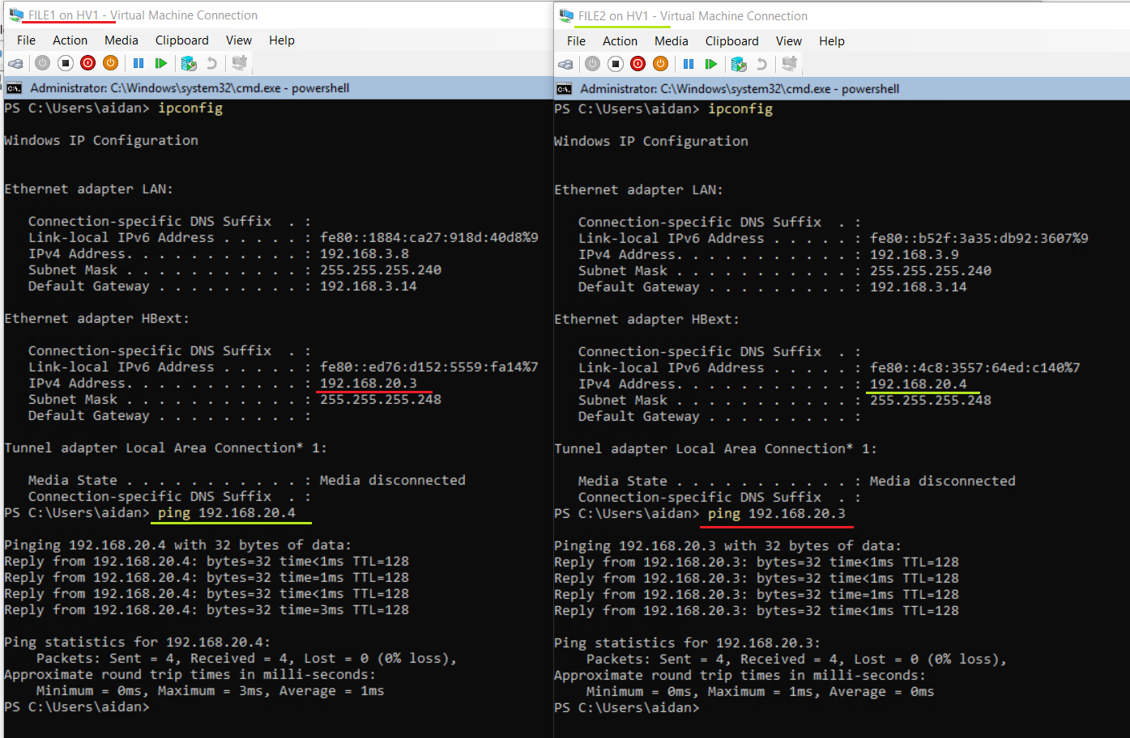
Task: Click 192.168.3.14 default gateway in FILE1
Action: coord(368,286)
